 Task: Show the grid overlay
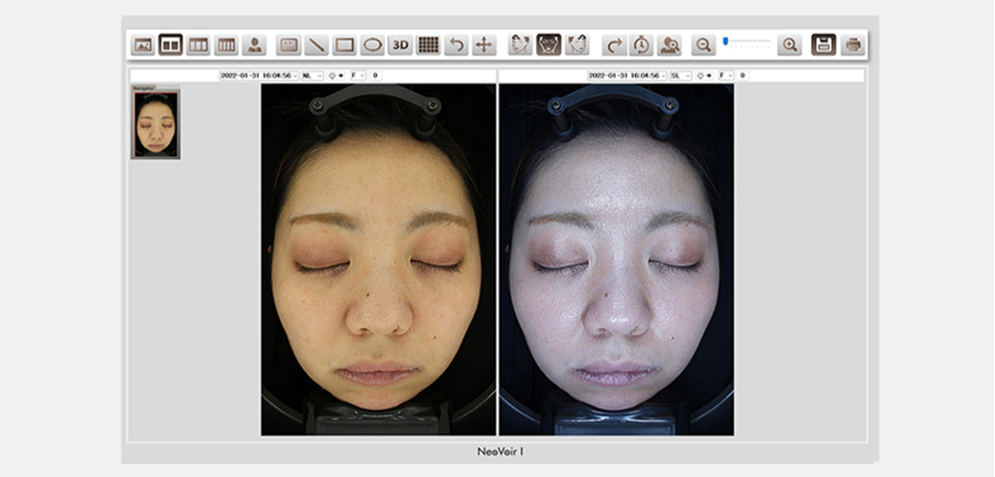coord(428,45)
